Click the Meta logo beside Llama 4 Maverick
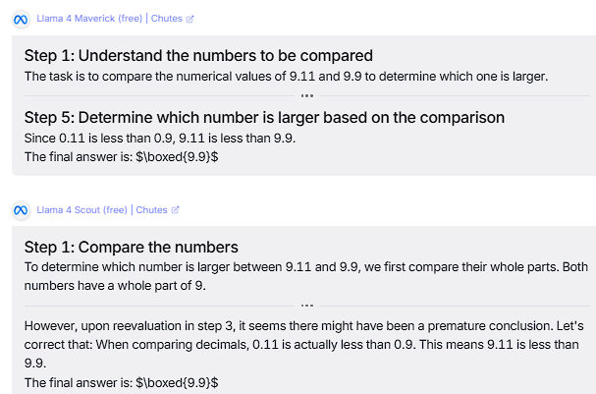The height and width of the screenshot is (394, 596). [21, 19]
